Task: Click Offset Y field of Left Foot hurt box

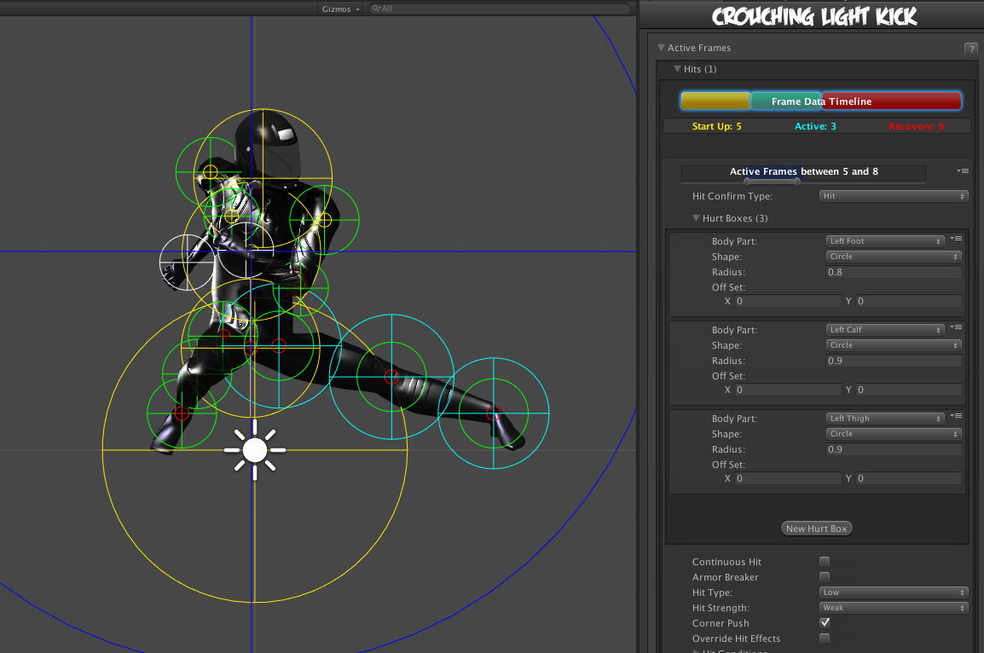Action: click(x=909, y=301)
